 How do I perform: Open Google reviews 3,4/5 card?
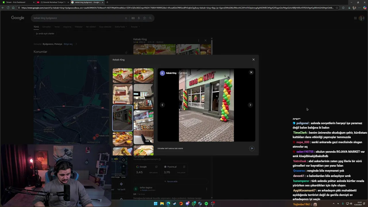click(x=147, y=170)
